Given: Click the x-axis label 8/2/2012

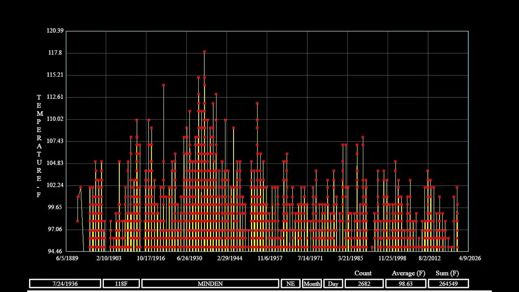Looking at the screenshot, I should 429,258.
